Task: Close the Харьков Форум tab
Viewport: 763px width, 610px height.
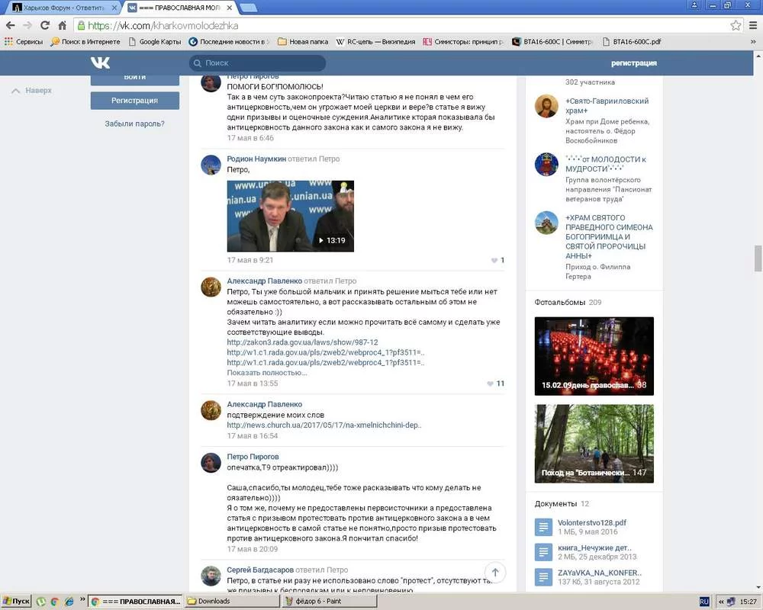Action: (x=114, y=8)
